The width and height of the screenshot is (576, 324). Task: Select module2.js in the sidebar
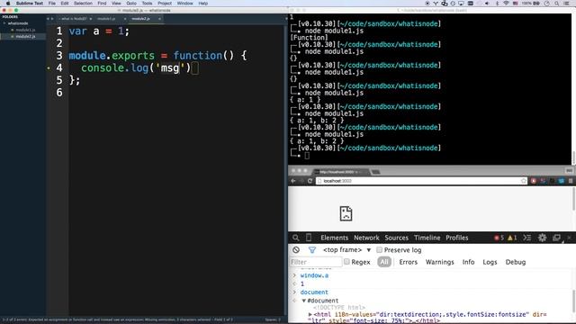coord(25,36)
